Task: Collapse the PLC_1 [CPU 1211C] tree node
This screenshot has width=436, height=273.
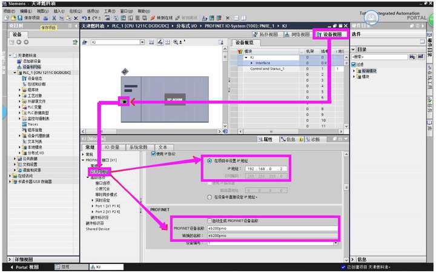Action: [15, 73]
